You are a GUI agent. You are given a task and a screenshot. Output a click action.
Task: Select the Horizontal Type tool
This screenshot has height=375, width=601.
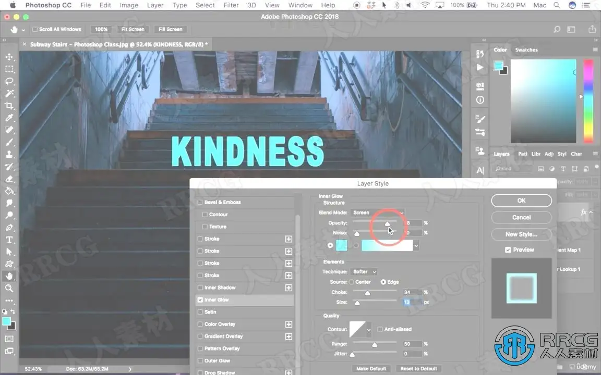point(9,240)
